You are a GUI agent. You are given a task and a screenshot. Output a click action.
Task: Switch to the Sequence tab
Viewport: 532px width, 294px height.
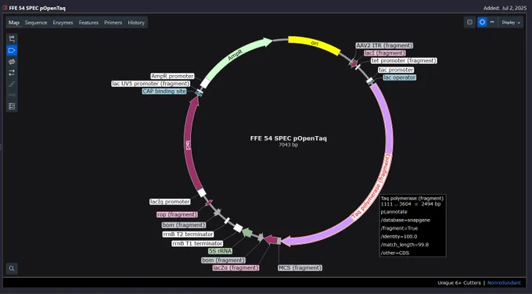pos(36,23)
